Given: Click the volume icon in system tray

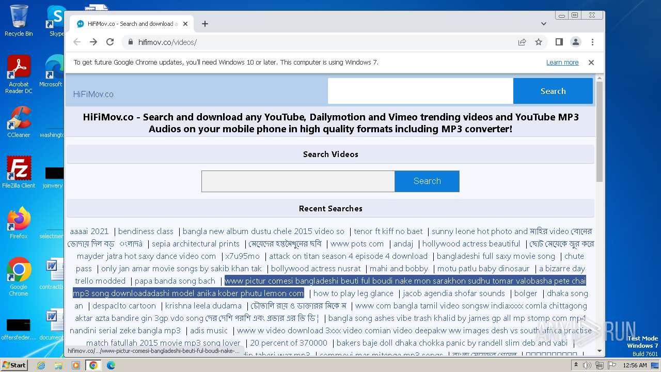Looking at the screenshot, I should 587,365.
